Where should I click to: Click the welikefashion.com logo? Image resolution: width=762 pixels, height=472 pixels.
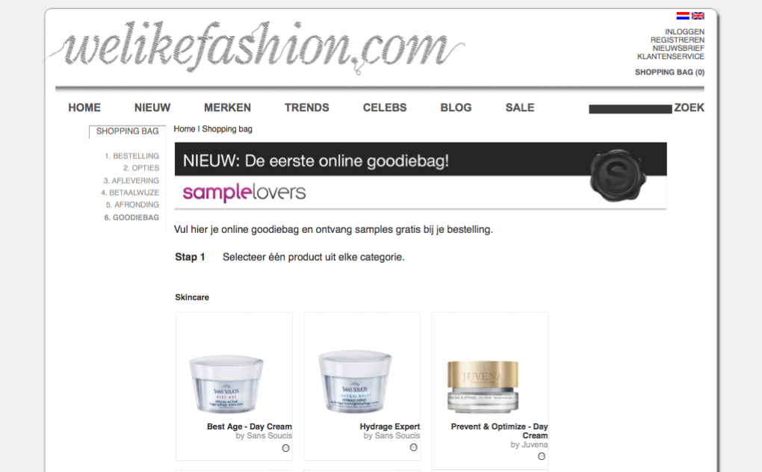(x=255, y=46)
